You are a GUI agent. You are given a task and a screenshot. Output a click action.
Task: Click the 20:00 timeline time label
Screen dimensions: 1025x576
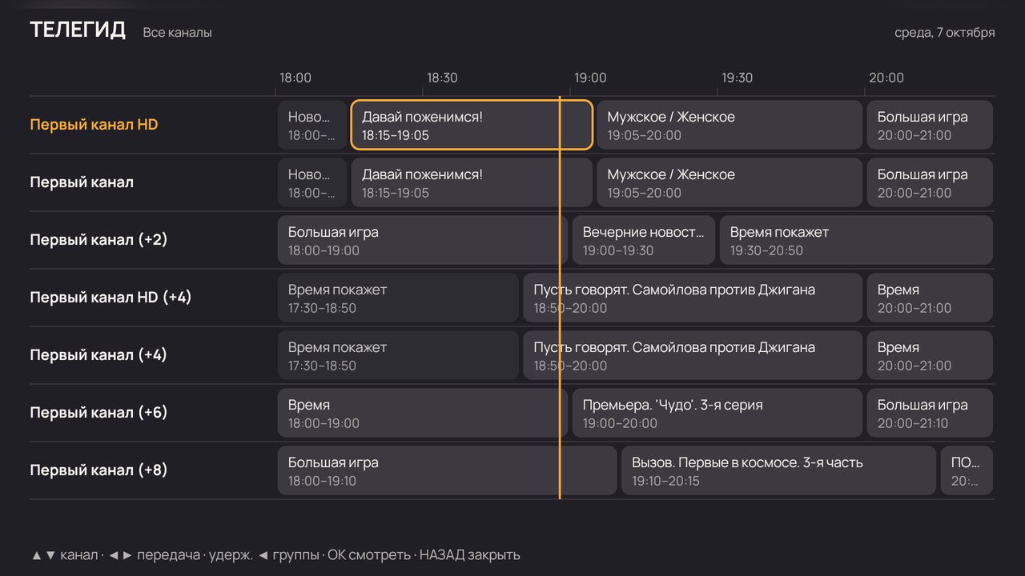[x=886, y=78]
